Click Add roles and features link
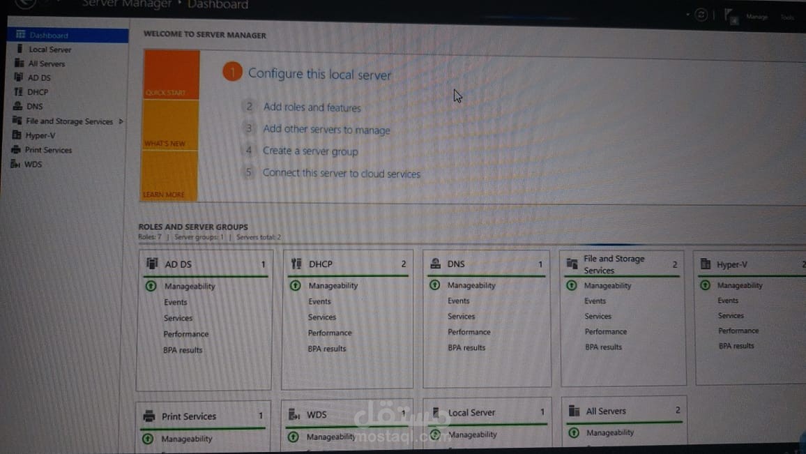806x454 pixels. tap(312, 107)
